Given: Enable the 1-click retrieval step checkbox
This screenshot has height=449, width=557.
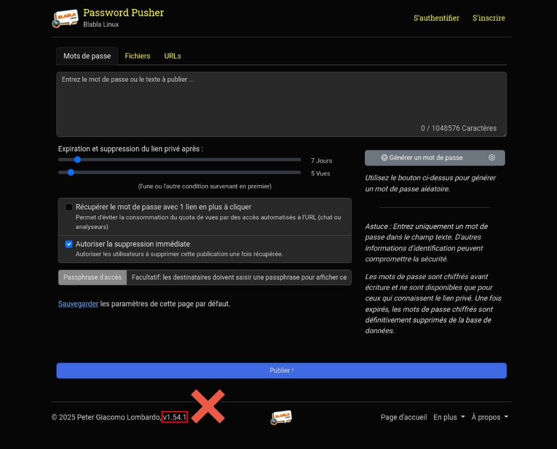Looking at the screenshot, I should (x=69, y=207).
